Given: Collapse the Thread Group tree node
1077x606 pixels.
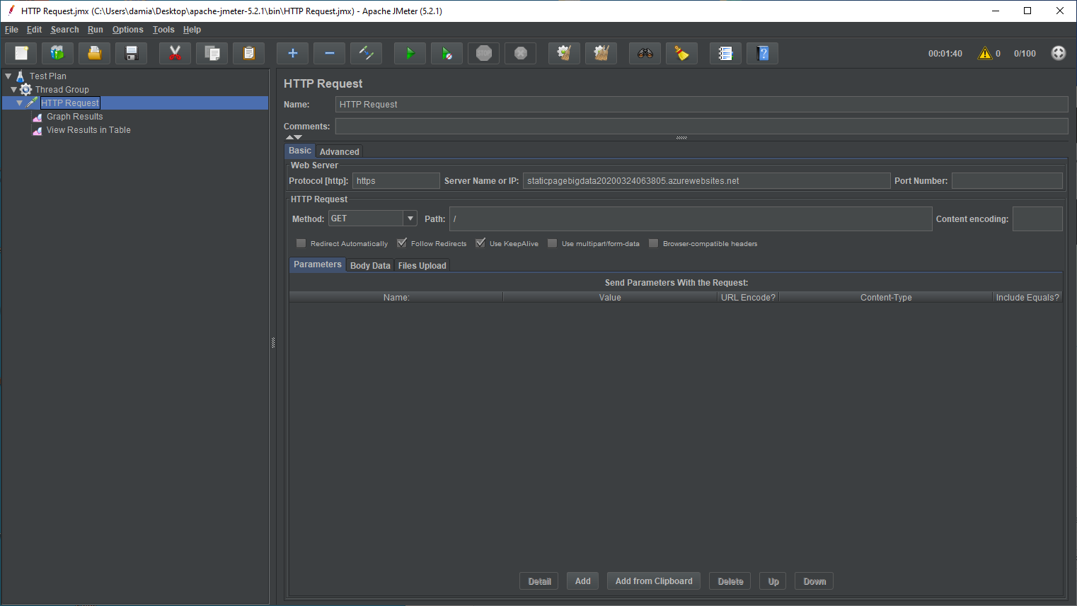Looking at the screenshot, I should (x=14, y=89).
